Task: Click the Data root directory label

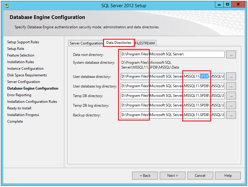Action: pos(88,55)
